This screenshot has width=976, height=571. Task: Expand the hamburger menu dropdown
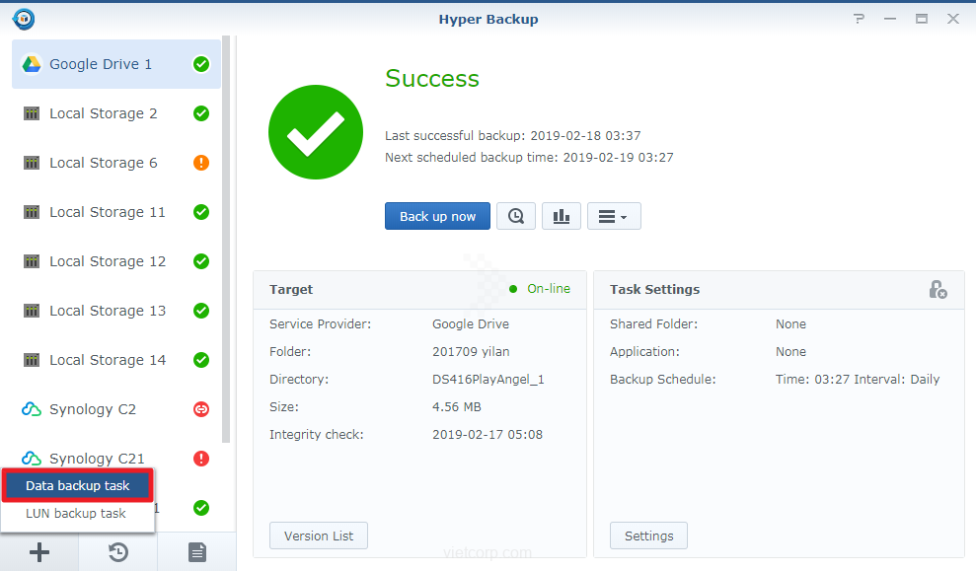tap(614, 216)
